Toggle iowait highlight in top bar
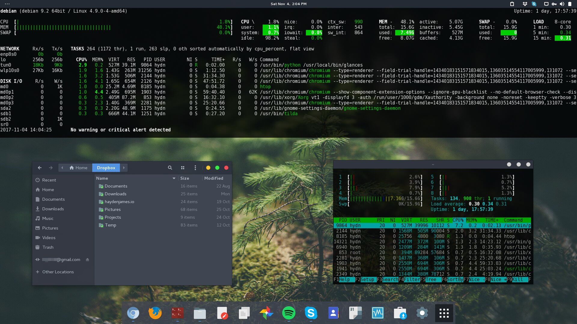This screenshot has width=577, height=324. pos(315,32)
